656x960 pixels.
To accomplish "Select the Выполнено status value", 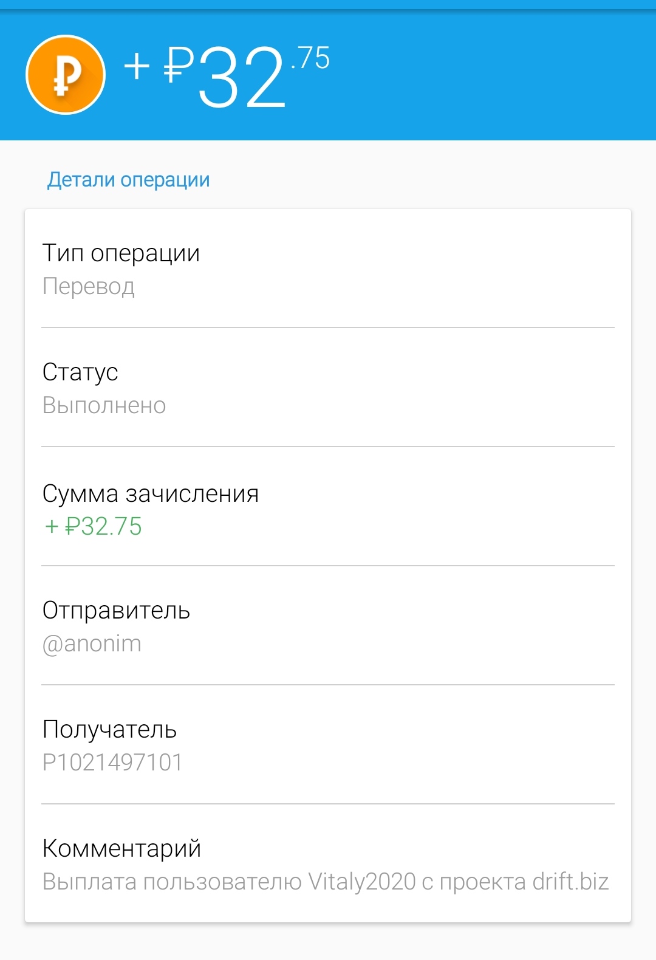I will click(x=104, y=405).
